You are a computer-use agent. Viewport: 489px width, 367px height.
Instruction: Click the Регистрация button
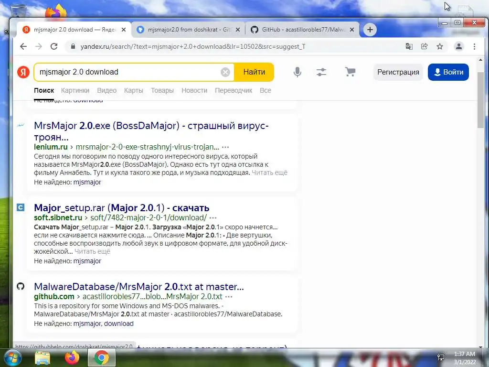pos(398,72)
